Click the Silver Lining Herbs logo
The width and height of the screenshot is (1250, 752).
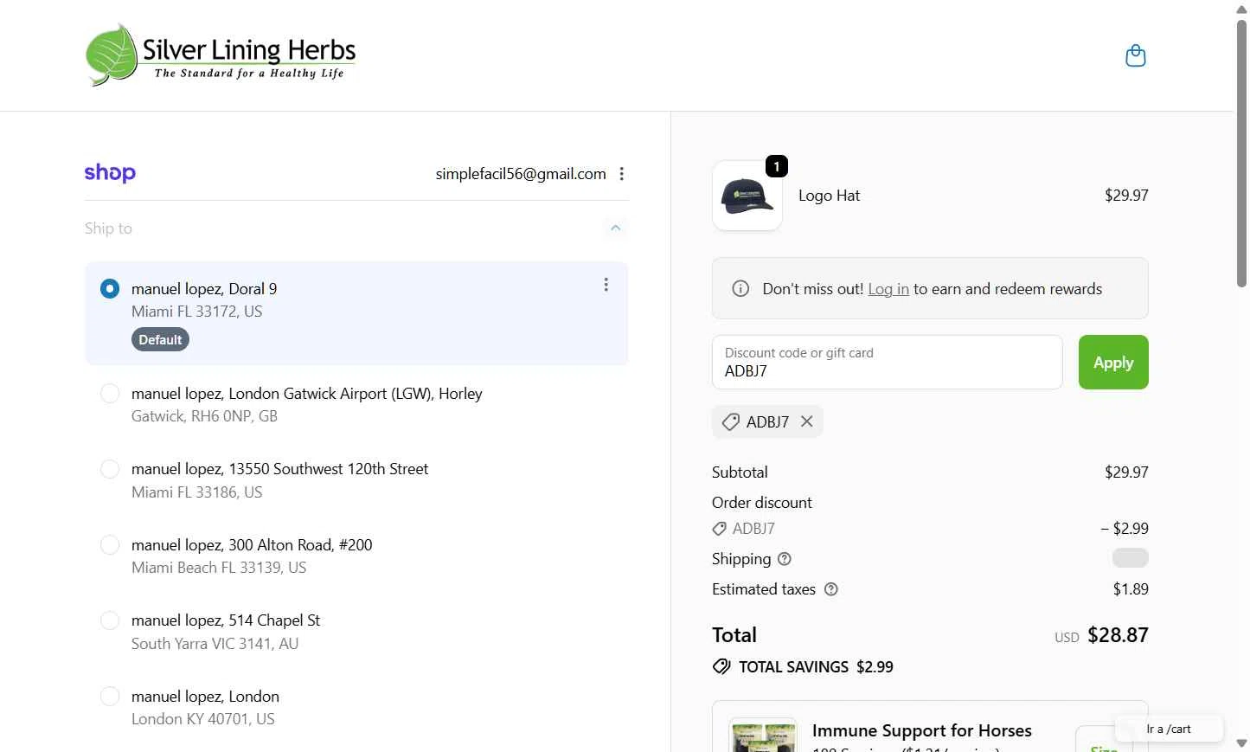221,55
